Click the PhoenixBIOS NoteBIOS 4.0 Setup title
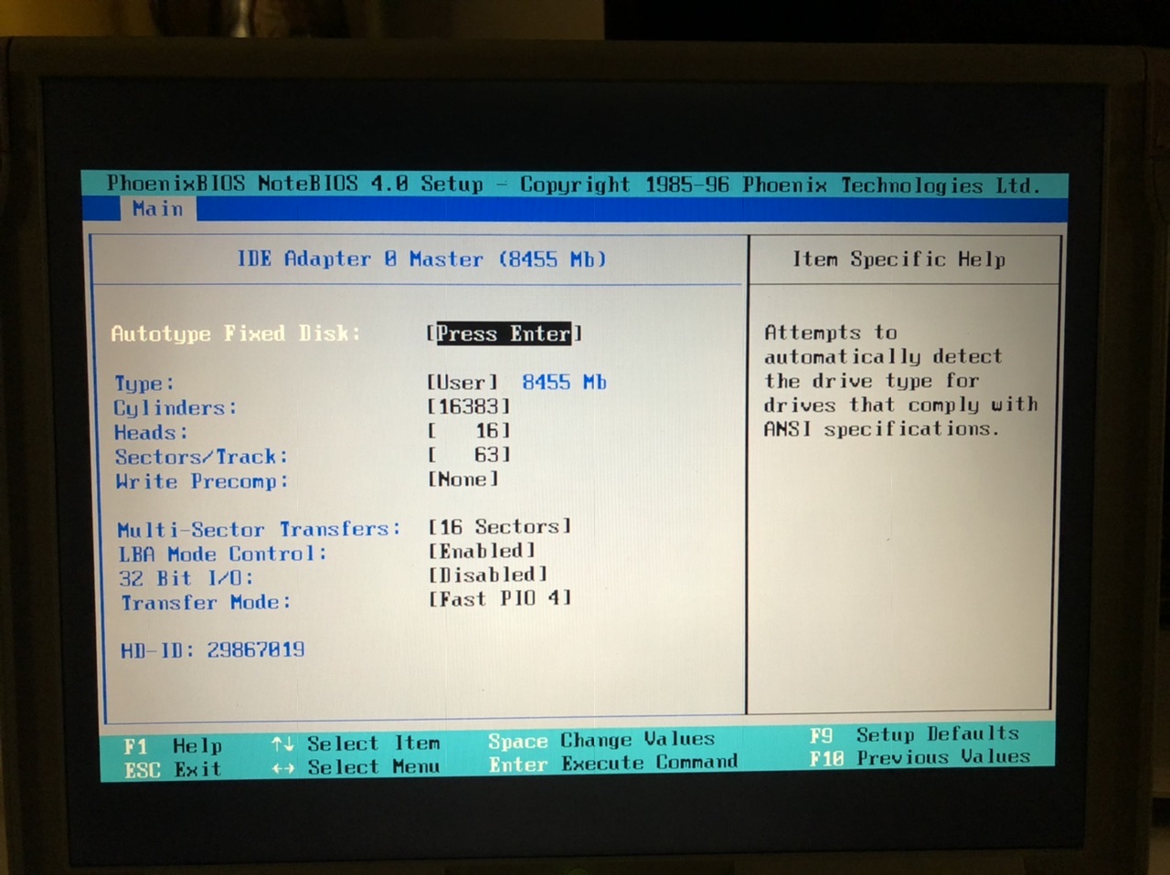This screenshot has width=1170, height=875. [x=294, y=184]
